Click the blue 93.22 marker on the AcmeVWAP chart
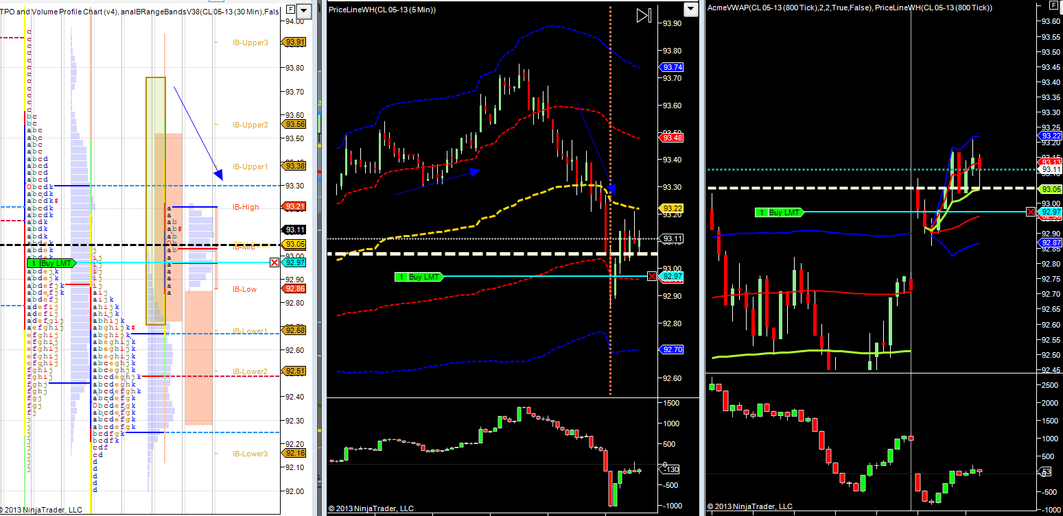This screenshot has height=516, width=1063. tap(1051, 136)
